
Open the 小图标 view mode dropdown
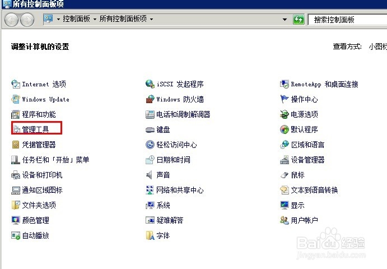pos(377,46)
